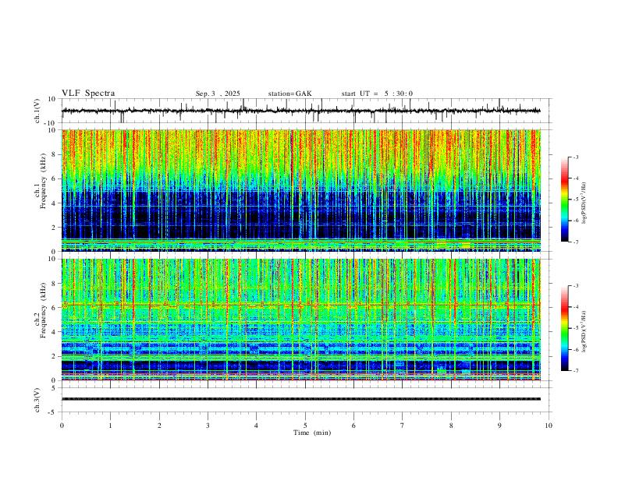
Task: Click the "station=GAK" label
Action: (289, 94)
